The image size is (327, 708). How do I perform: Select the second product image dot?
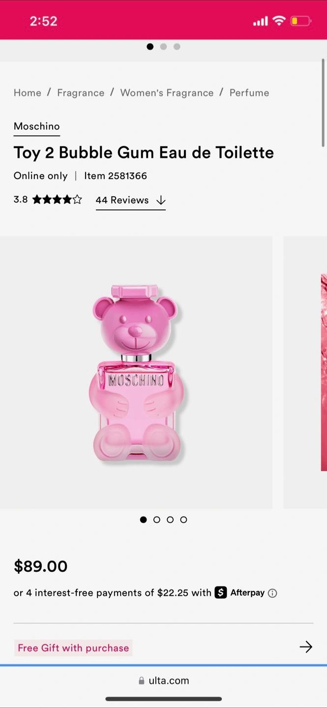click(x=157, y=520)
